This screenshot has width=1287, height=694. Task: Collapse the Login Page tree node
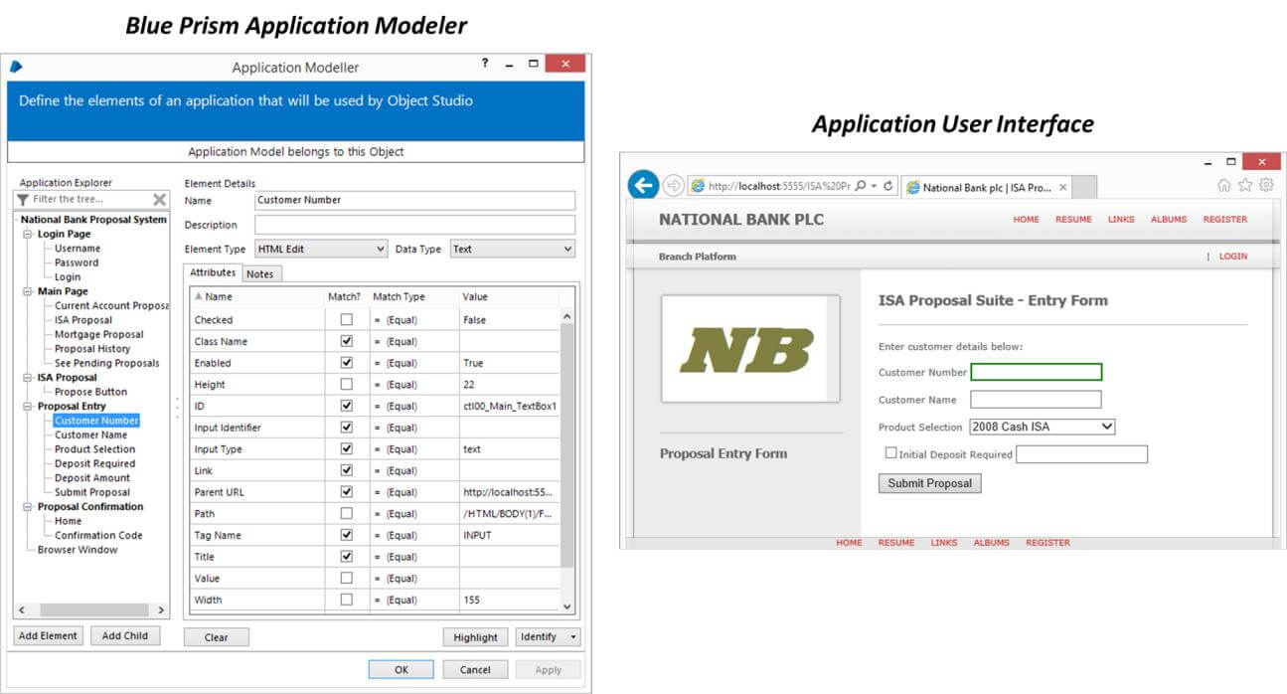click(28, 235)
